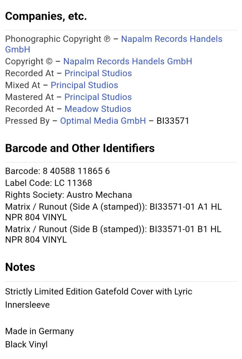
Task: Click the Pressed By label text
Action: pos(27,121)
